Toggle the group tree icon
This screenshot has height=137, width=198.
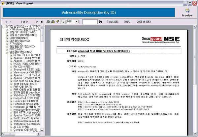[x=63, y=21]
